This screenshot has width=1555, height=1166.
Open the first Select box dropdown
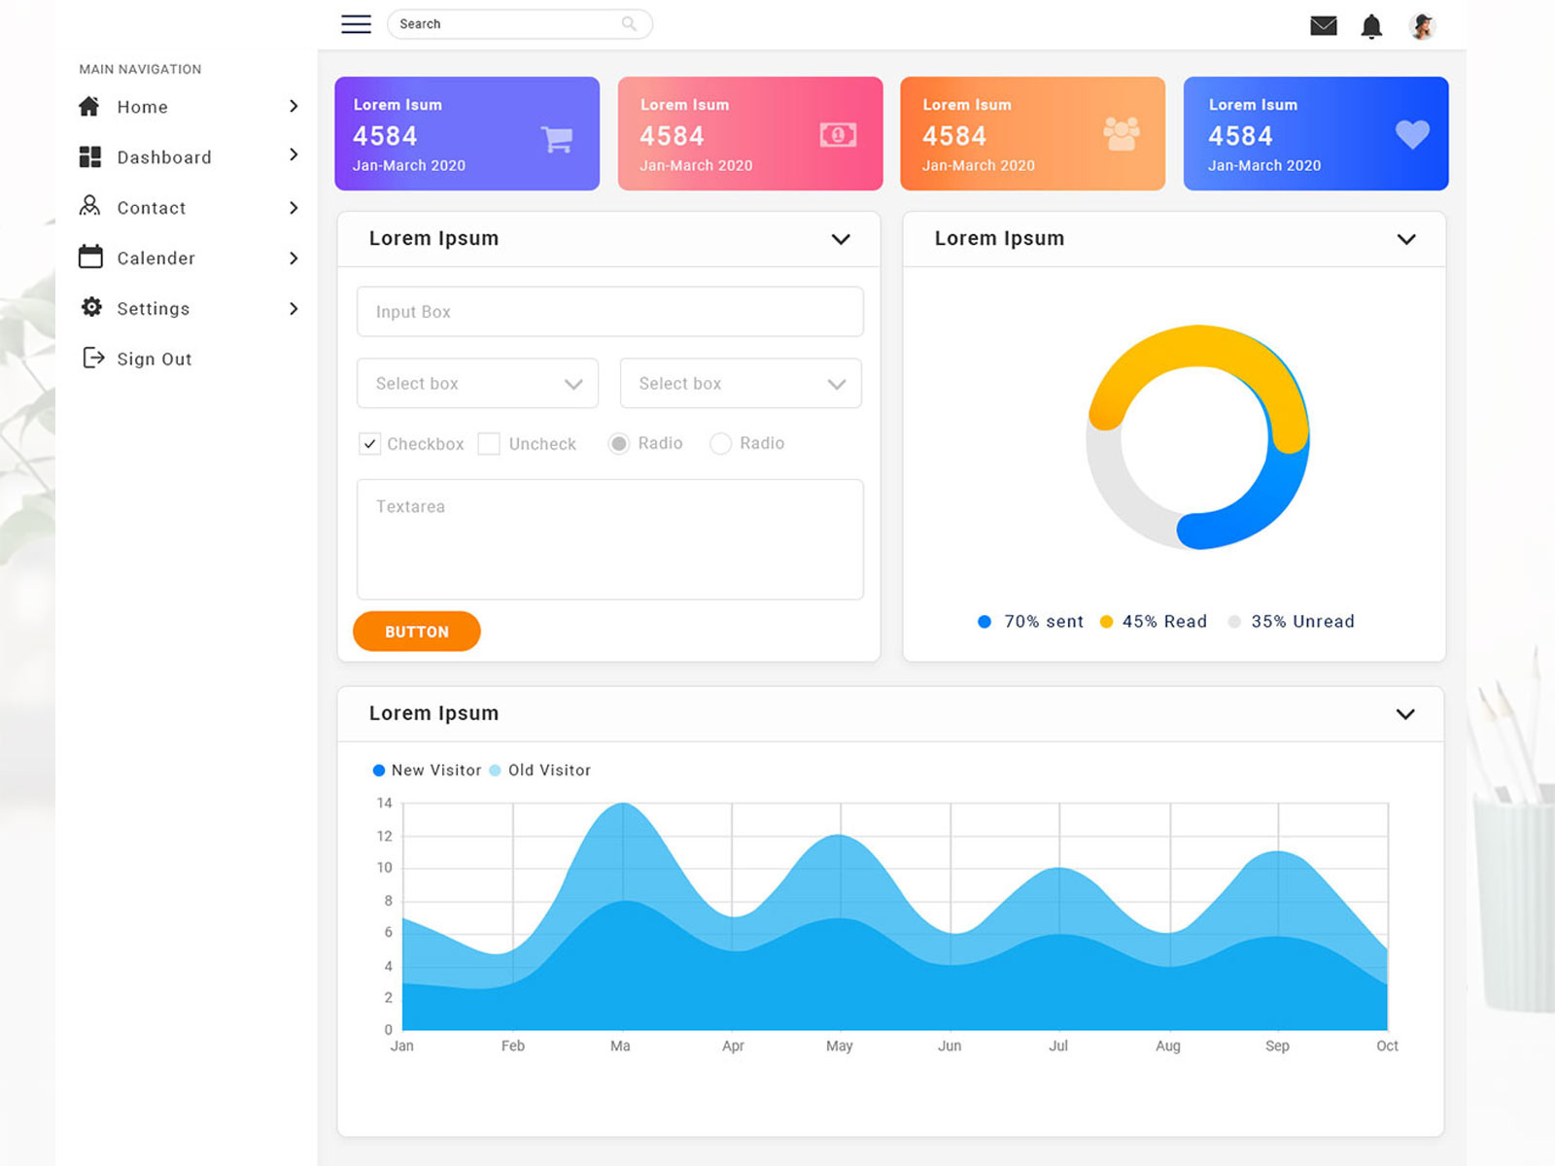coord(476,383)
